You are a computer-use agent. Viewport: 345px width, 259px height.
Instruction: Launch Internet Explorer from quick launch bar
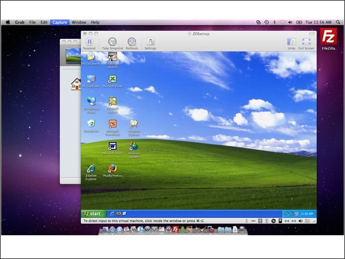(x=112, y=214)
